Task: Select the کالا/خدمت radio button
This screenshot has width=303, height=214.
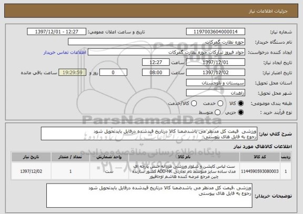Action: click(x=194, y=104)
